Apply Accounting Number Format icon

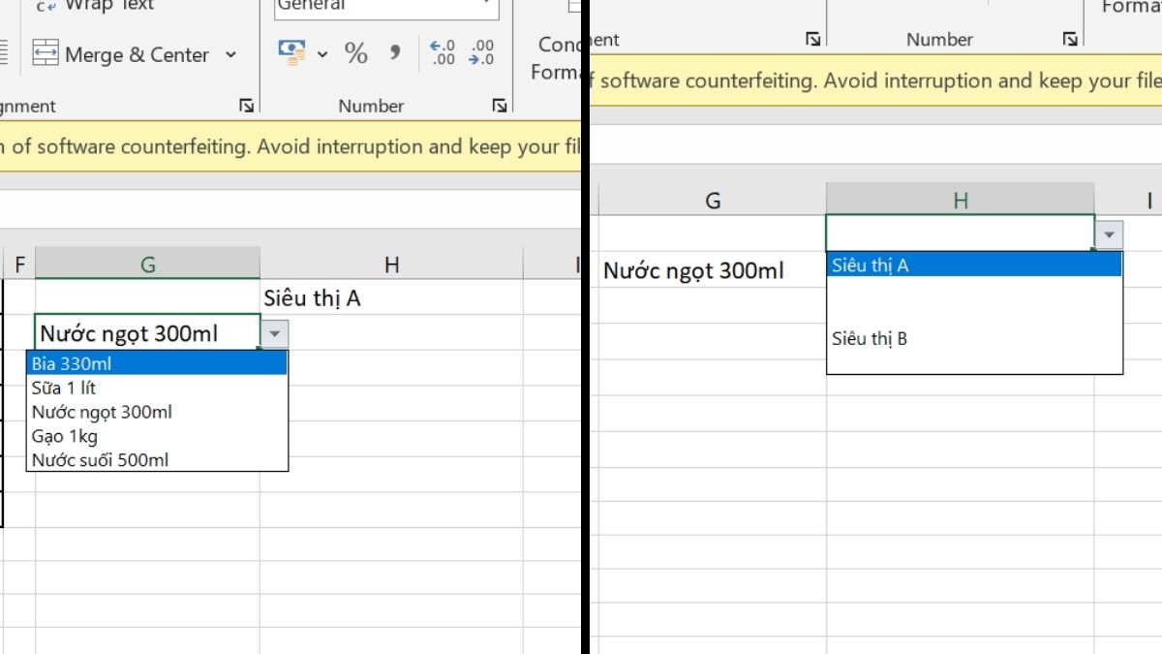(x=290, y=51)
